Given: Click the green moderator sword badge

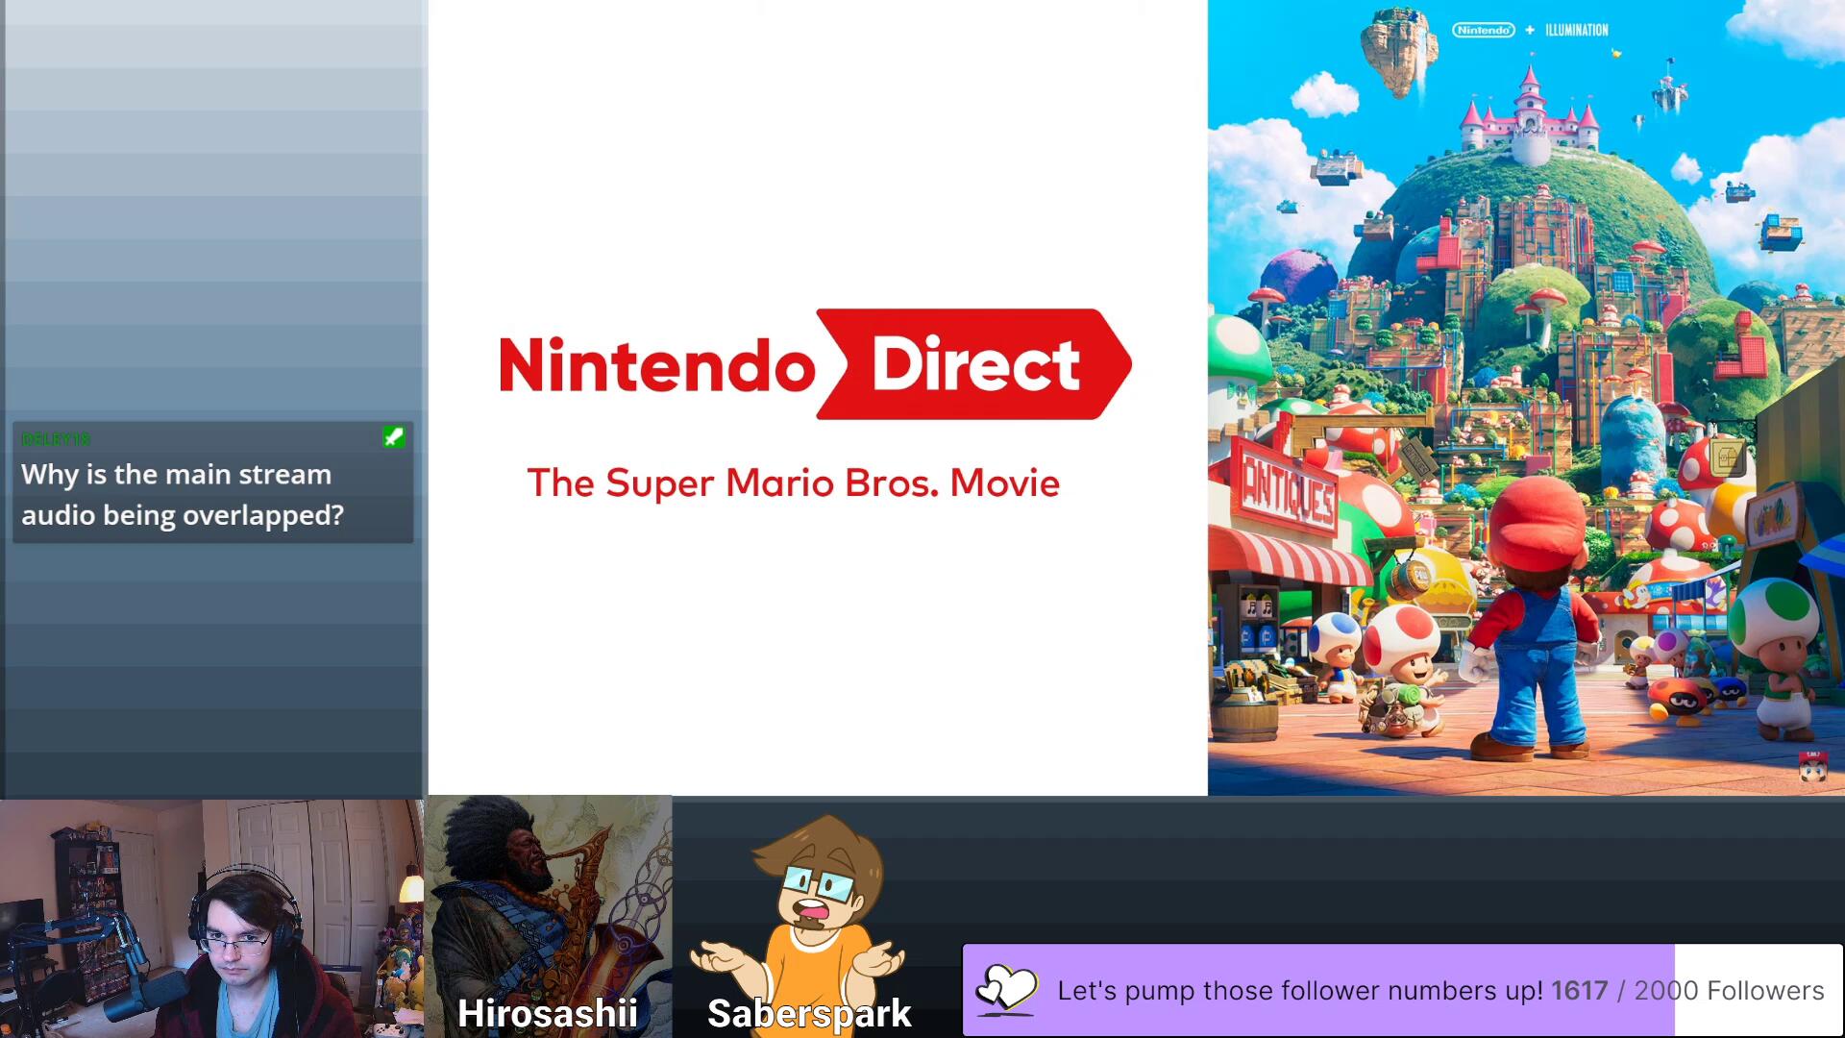Looking at the screenshot, I should point(393,437).
